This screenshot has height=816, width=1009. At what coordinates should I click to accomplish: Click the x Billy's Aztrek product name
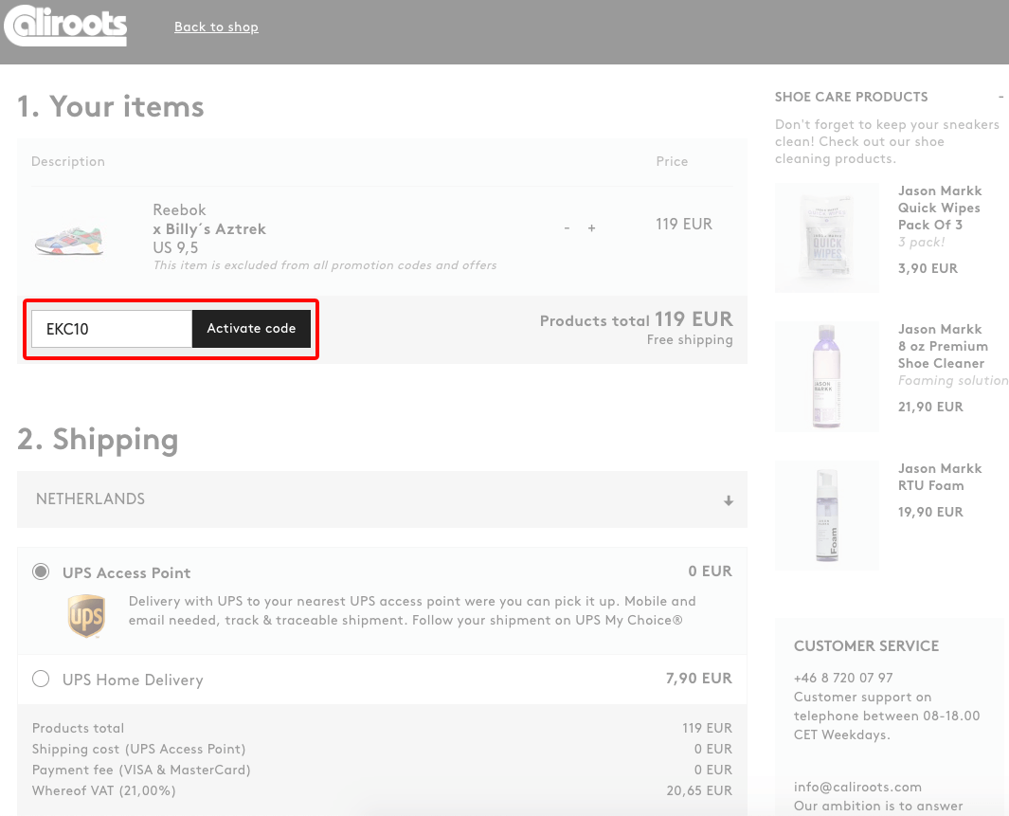[209, 229]
